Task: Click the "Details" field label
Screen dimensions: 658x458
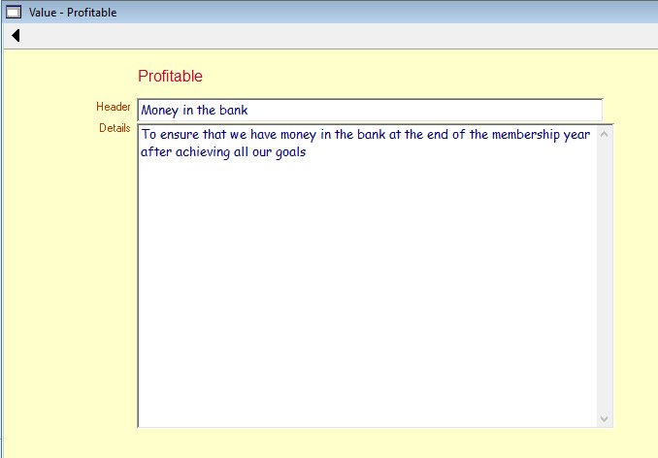Action: tap(115, 128)
